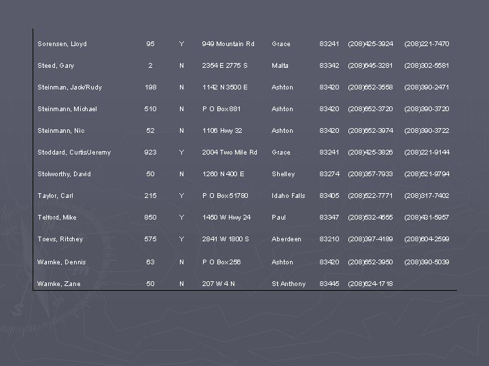Select second phone (208)221-7470
The width and height of the screenshot is (489, 366).
click(427, 44)
